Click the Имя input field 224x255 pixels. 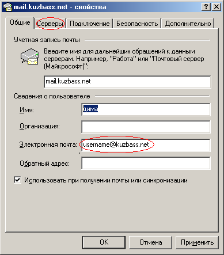point(146,109)
